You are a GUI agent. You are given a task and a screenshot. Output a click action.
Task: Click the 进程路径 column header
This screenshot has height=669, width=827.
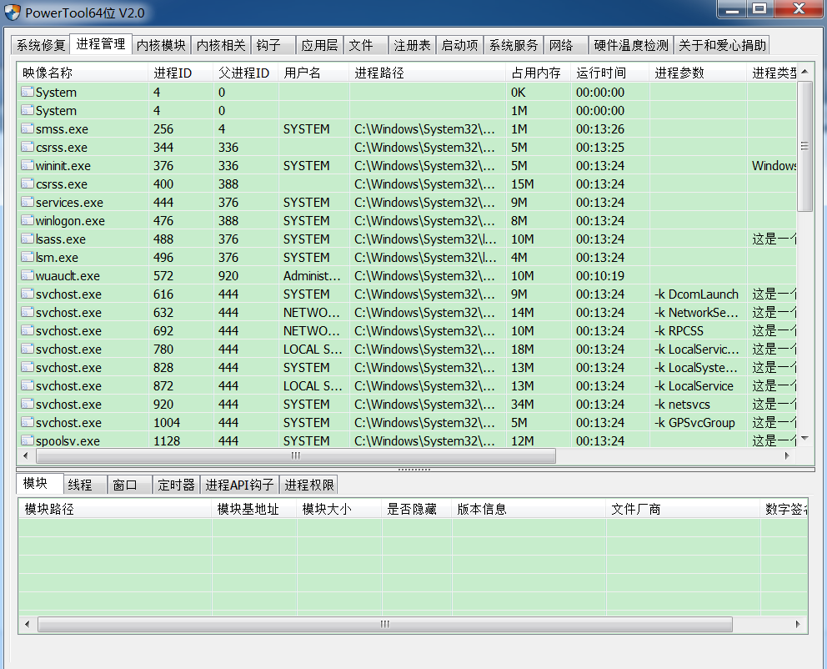point(428,73)
